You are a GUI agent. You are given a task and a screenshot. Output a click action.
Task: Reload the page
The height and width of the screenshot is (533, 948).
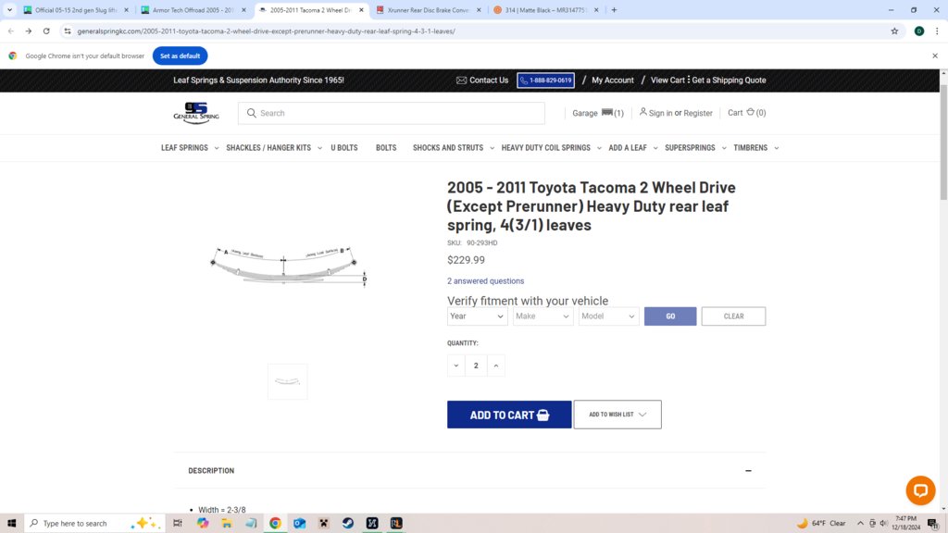(46, 31)
